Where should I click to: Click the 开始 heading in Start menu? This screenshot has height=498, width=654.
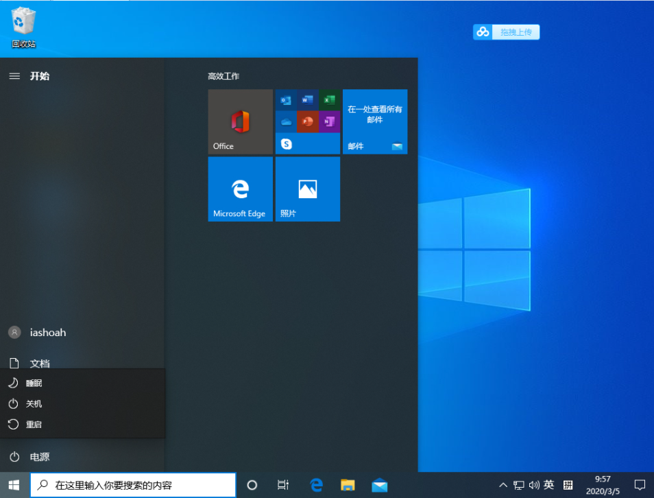click(x=40, y=76)
